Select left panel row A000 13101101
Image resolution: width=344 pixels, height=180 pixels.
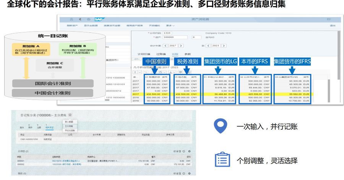tap(115, 84)
